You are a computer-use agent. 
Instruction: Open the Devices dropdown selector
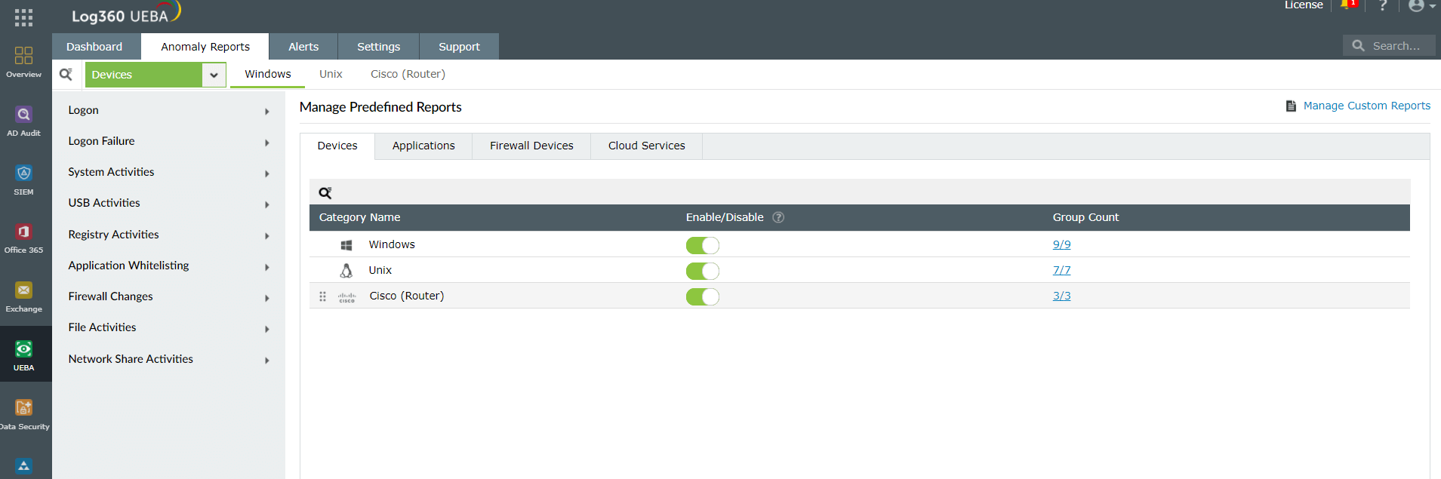coord(214,75)
